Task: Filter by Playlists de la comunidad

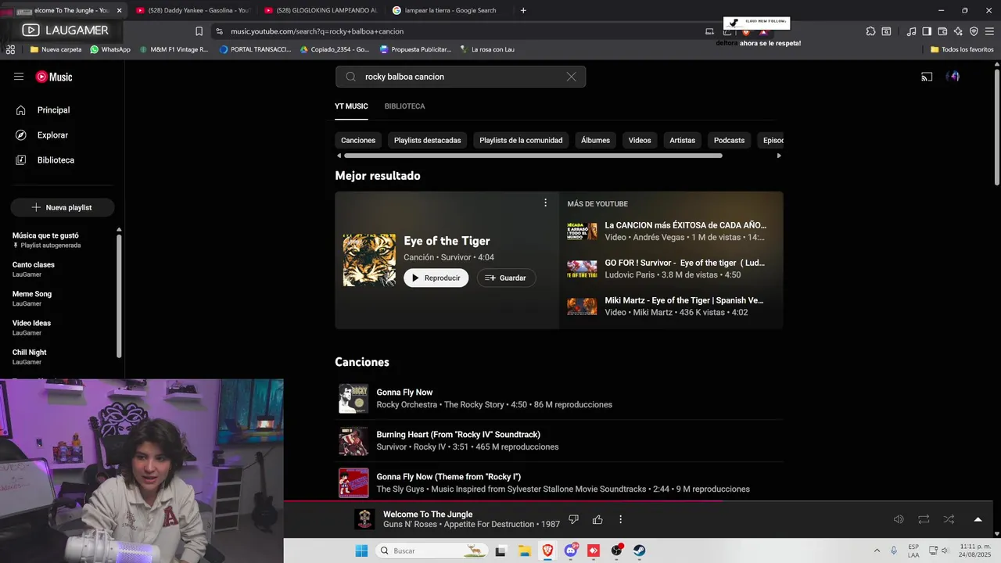Action: [521, 140]
